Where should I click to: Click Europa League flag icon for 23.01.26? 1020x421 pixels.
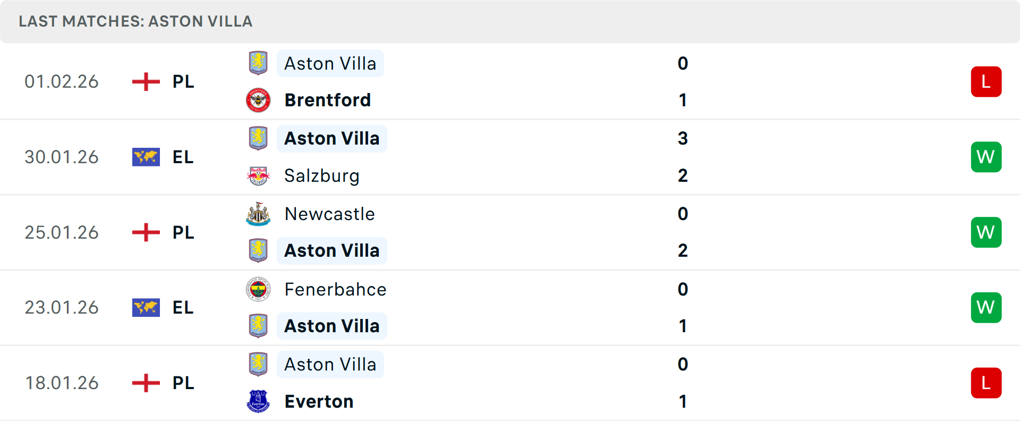pos(146,308)
